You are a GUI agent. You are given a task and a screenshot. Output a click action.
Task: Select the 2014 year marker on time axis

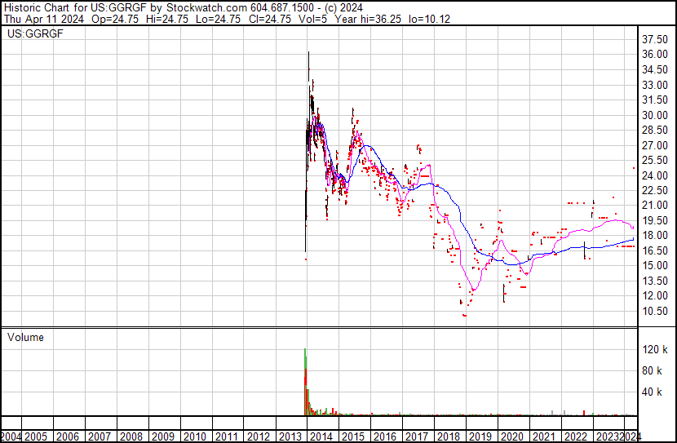(321, 436)
